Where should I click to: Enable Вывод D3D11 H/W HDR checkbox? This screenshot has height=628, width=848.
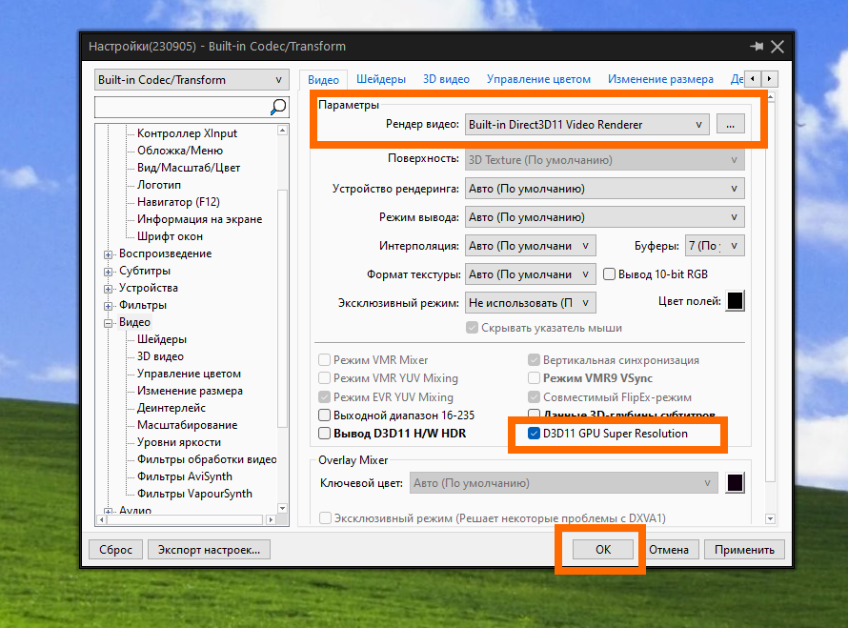pos(325,434)
